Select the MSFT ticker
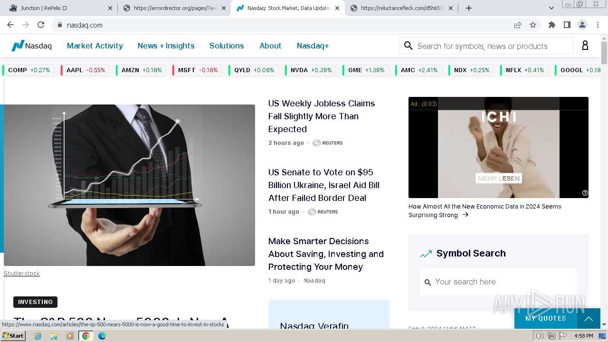608x342 pixels. coord(198,70)
